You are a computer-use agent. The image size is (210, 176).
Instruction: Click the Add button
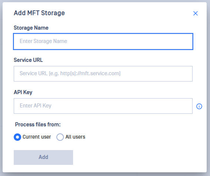[x=43, y=157]
